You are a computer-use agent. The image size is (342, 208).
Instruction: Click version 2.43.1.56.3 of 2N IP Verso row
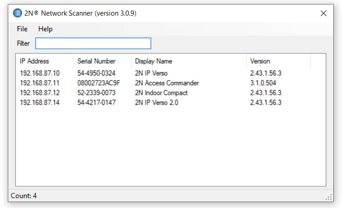(265, 73)
